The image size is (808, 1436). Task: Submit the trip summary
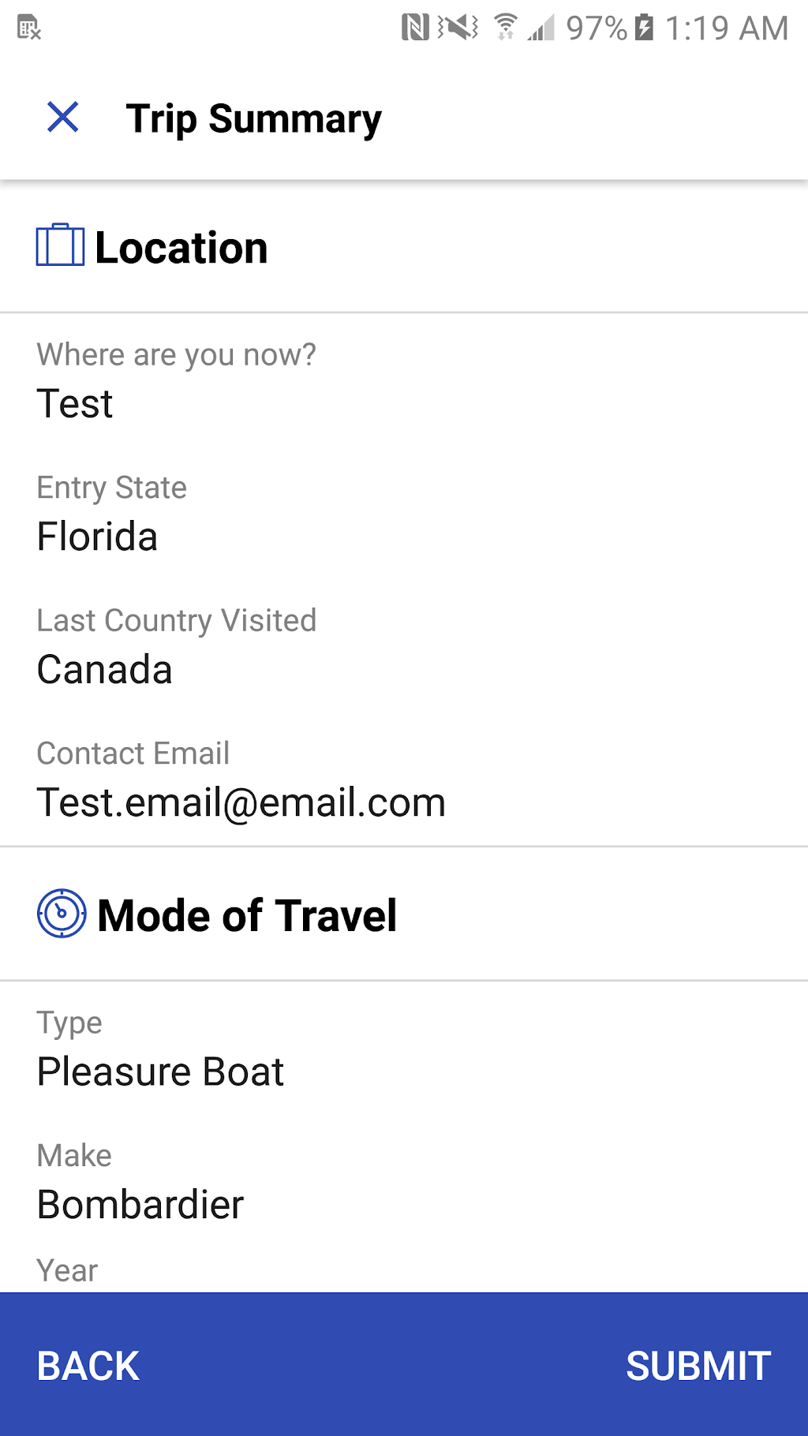698,1366
